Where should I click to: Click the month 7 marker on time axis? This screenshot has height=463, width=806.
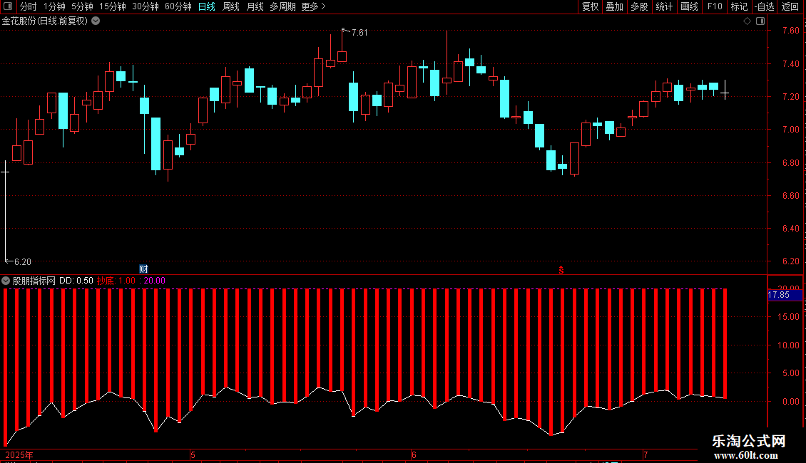pos(646,454)
